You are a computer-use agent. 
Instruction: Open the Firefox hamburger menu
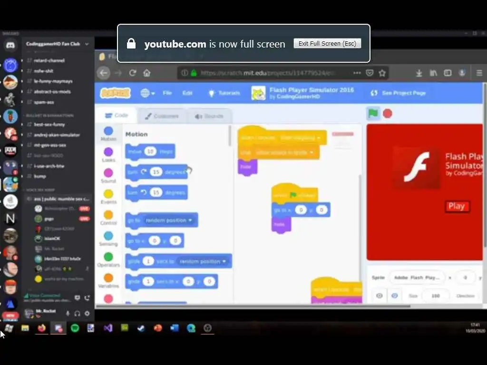[479, 73]
